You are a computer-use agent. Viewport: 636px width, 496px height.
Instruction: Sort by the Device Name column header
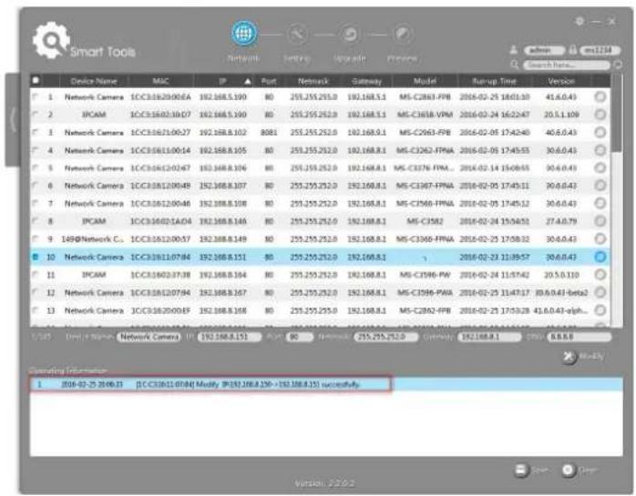[x=94, y=81]
